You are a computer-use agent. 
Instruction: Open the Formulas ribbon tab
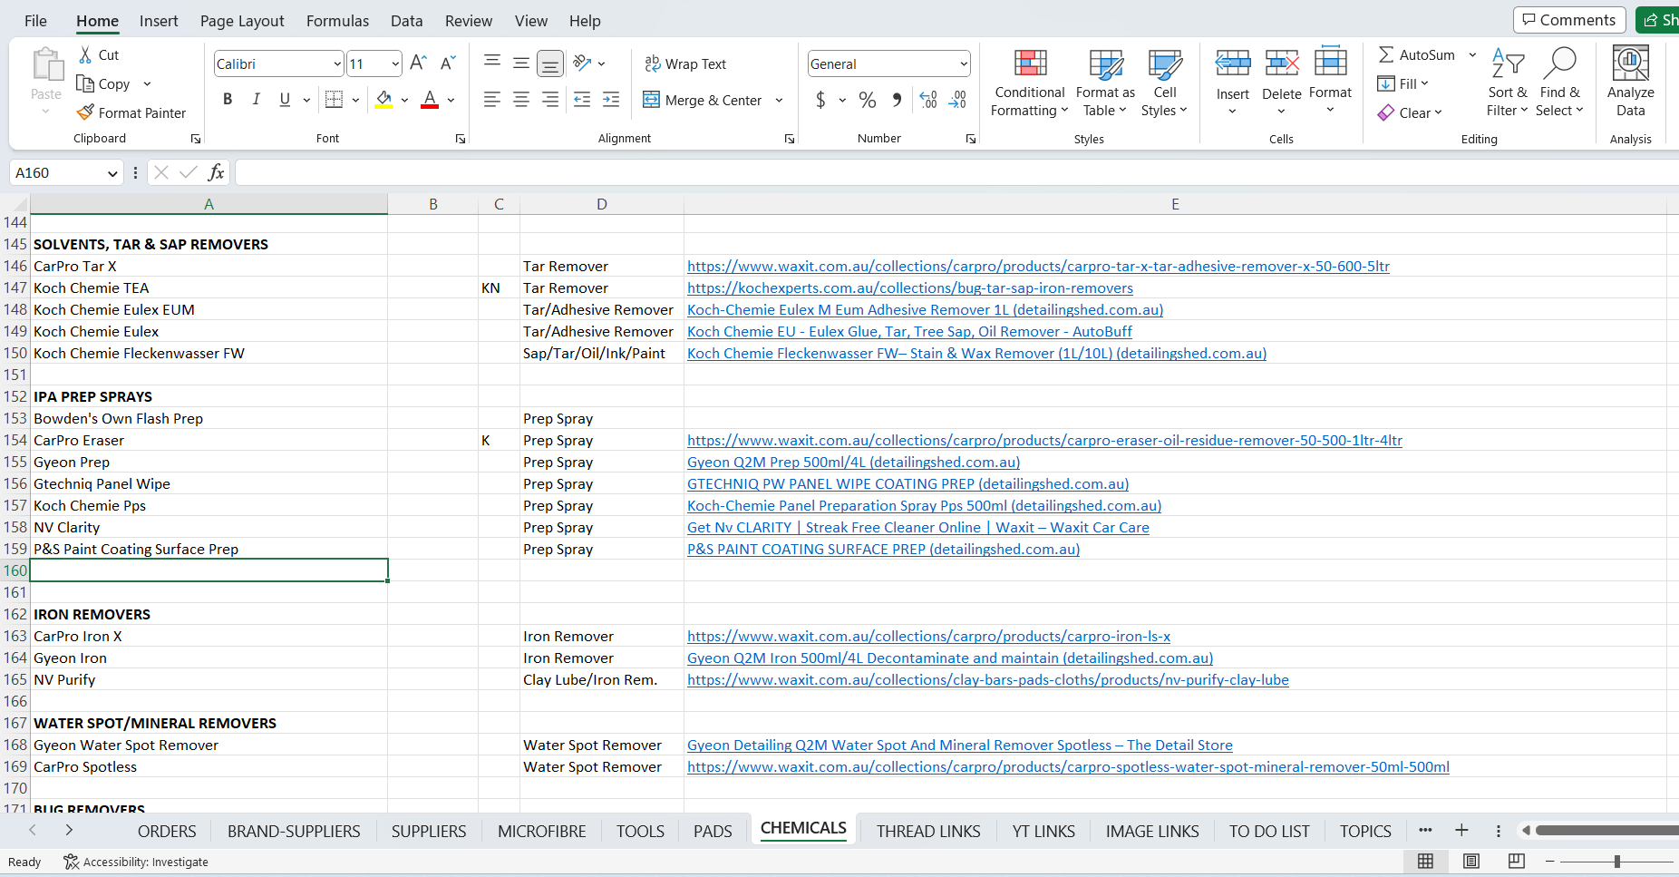point(337,21)
